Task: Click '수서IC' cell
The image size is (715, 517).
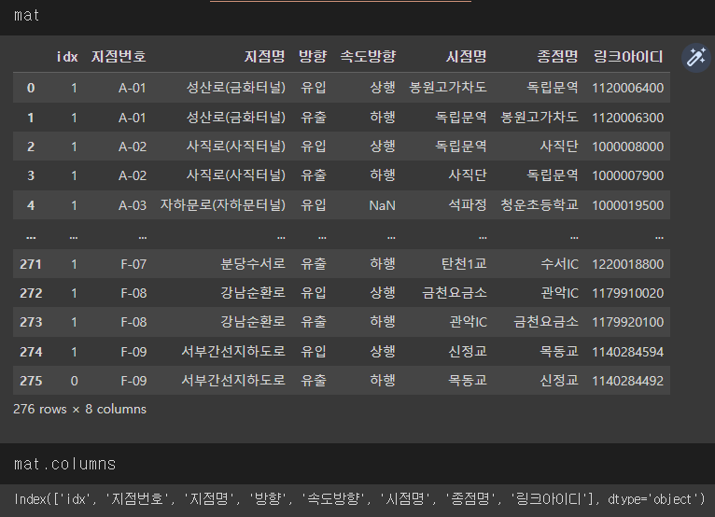Action: 559,264
